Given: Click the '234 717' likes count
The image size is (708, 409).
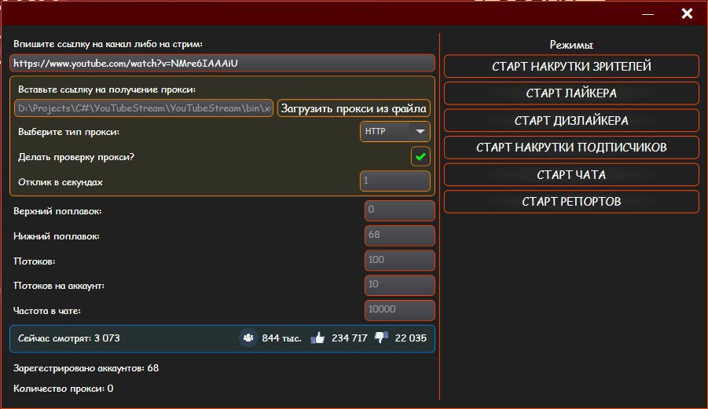Looking at the screenshot, I should (350, 338).
